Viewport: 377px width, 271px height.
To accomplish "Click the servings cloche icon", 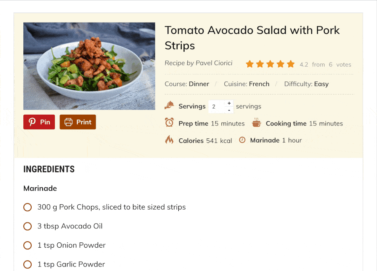I will coord(169,105).
